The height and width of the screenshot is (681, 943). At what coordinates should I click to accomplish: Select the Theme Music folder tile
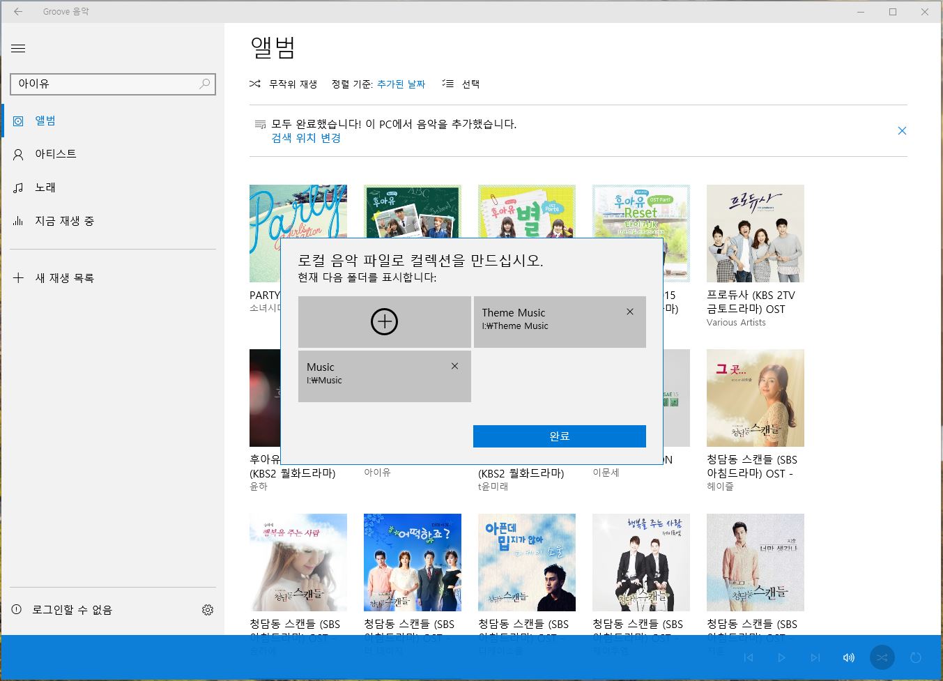pyautogui.click(x=560, y=322)
